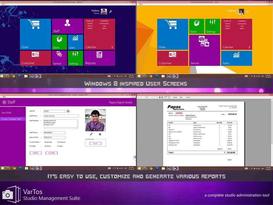
Task: Select the Archived status radio button
Action: 58,142
